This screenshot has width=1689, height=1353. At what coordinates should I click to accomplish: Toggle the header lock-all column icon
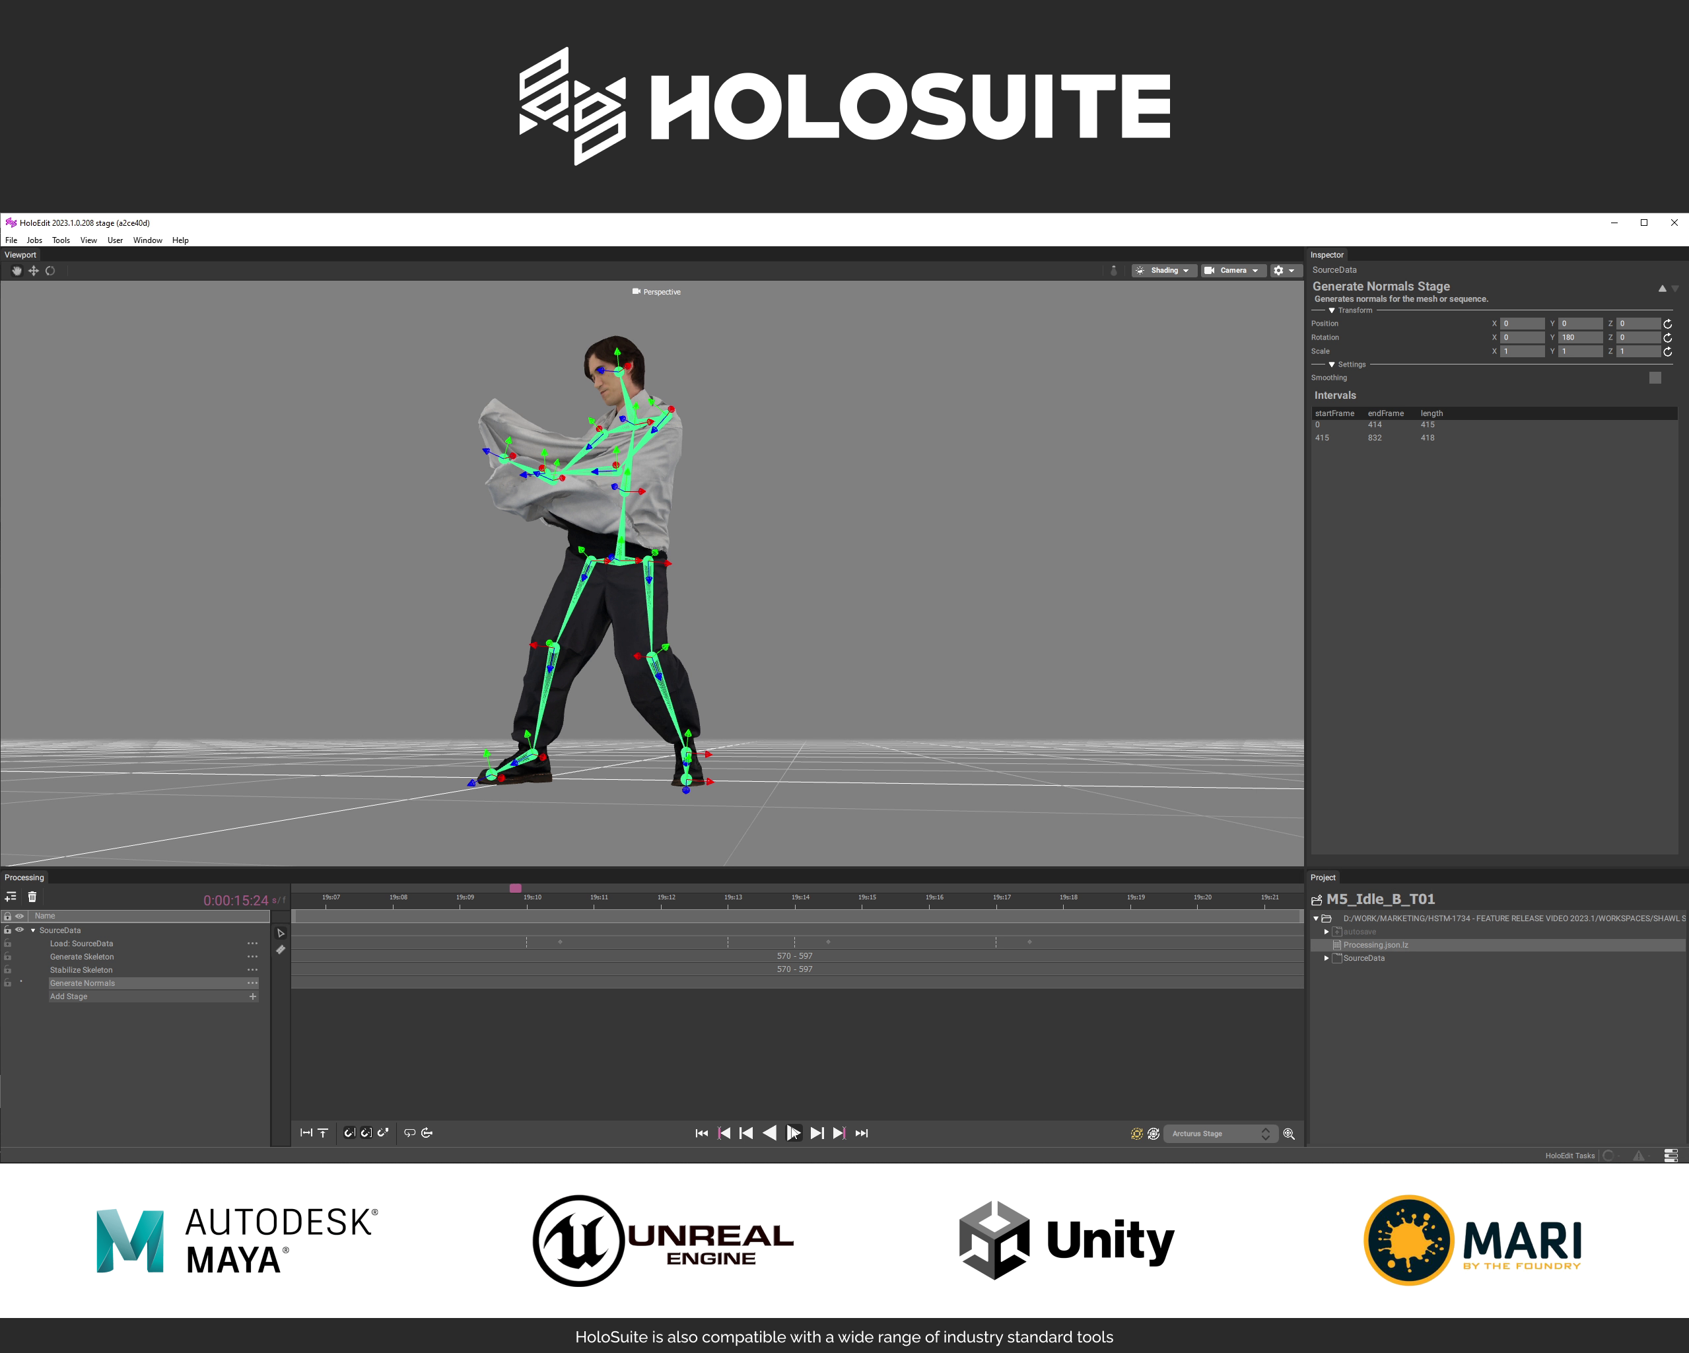(x=8, y=916)
